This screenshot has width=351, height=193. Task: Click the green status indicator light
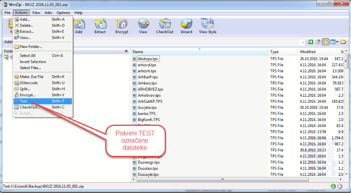click(x=333, y=186)
